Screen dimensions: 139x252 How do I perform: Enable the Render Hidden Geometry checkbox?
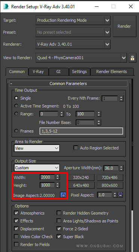(x=59, y=213)
